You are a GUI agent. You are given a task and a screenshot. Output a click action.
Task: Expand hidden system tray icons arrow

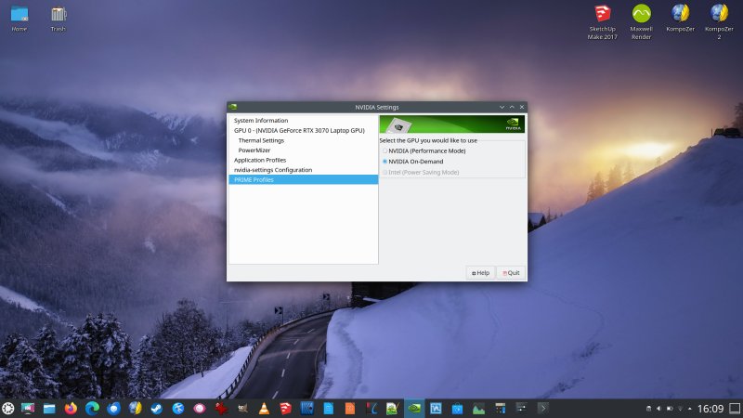[x=690, y=409]
